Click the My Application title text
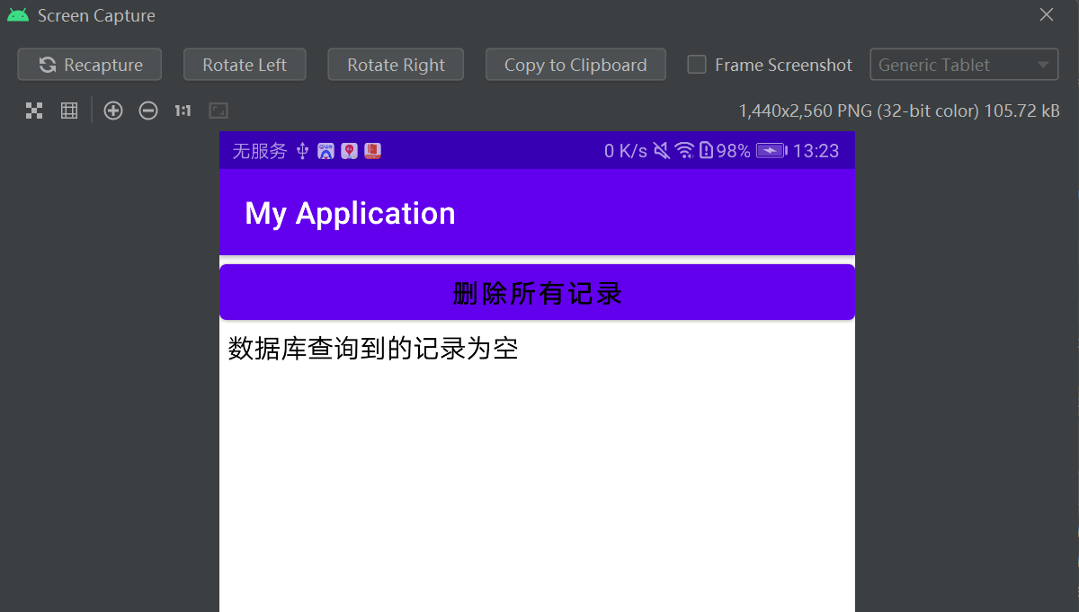 click(x=350, y=213)
